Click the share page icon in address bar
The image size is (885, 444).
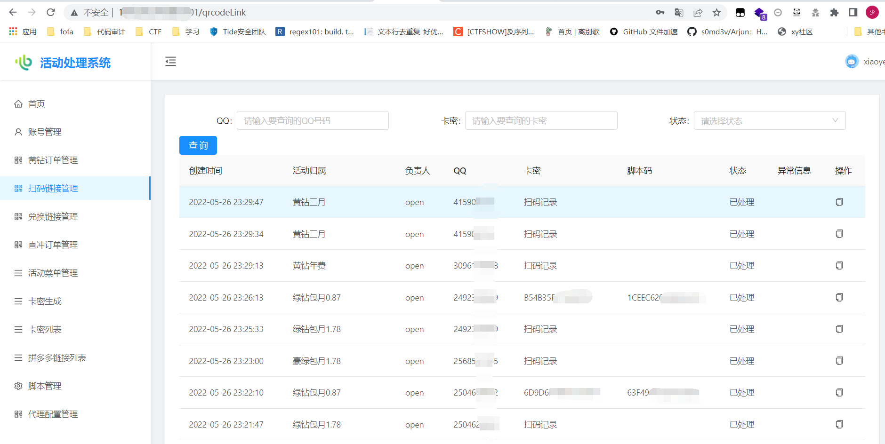pyautogui.click(x=698, y=13)
